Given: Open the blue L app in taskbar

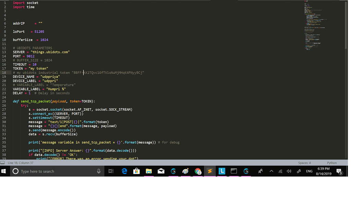Looking at the screenshot, I should (222, 171).
